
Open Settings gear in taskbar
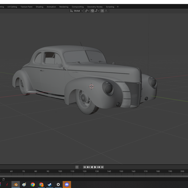click(x=58, y=184)
